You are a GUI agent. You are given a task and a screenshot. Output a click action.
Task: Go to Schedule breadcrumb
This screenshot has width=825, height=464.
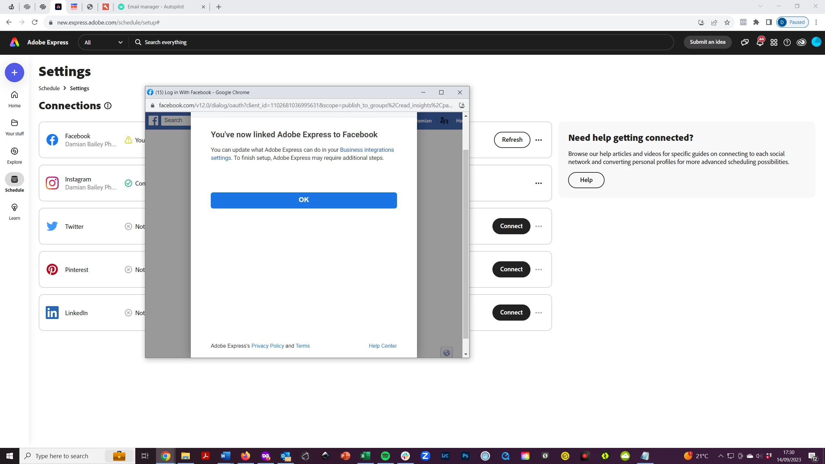49,88
